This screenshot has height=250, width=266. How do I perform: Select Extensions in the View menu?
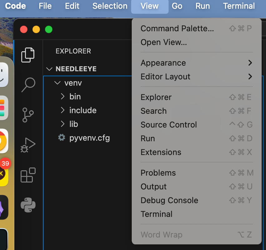(x=196, y=152)
